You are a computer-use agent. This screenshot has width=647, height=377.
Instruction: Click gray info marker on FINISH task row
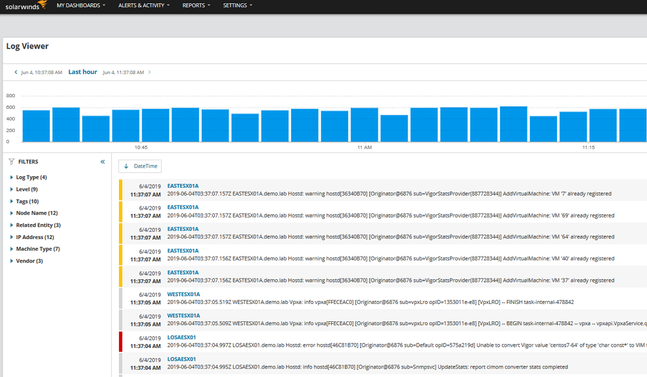click(121, 298)
